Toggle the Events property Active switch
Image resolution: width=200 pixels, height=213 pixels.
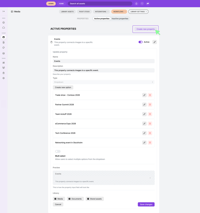pyautogui.click(x=140, y=42)
